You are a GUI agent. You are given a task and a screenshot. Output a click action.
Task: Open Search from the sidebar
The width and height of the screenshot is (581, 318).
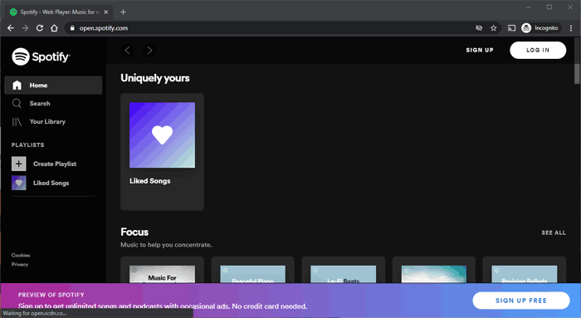tap(32, 104)
